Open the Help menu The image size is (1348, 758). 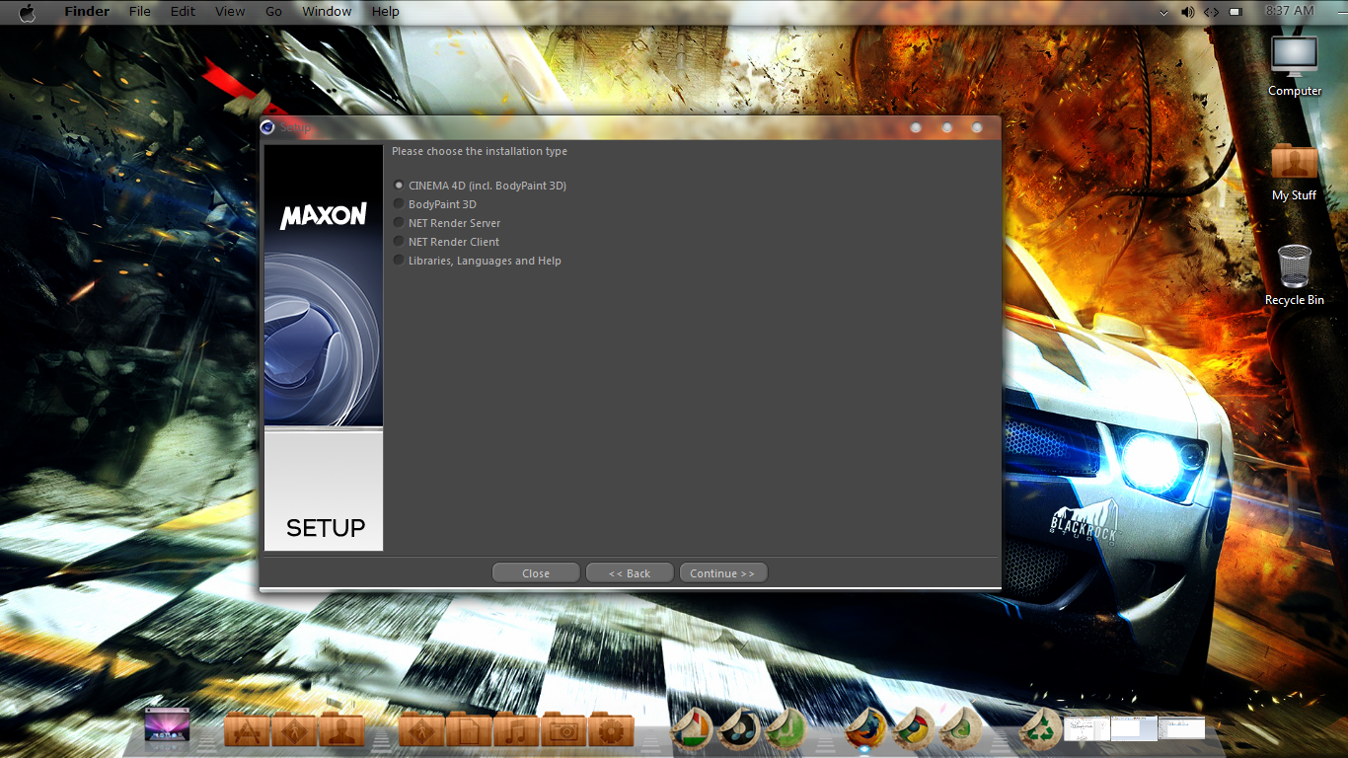click(x=386, y=12)
